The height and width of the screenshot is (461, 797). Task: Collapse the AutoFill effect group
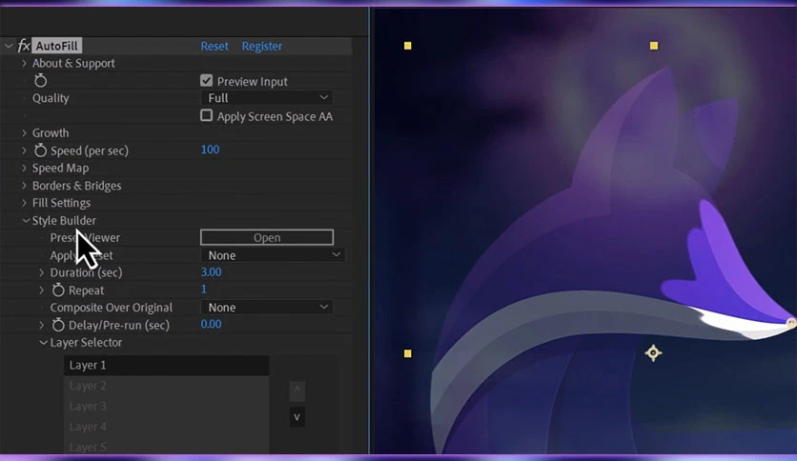pos(9,46)
